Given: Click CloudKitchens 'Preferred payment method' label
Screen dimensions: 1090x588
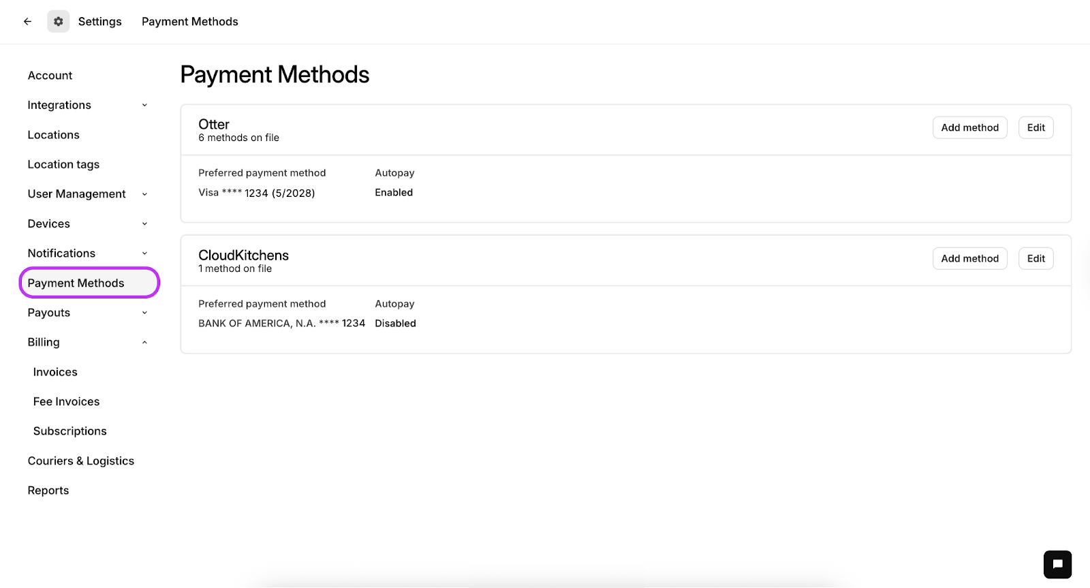Looking at the screenshot, I should click(x=262, y=304).
